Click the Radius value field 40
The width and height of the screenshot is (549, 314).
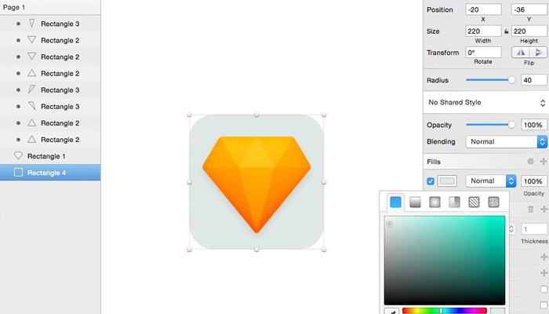tap(534, 80)
